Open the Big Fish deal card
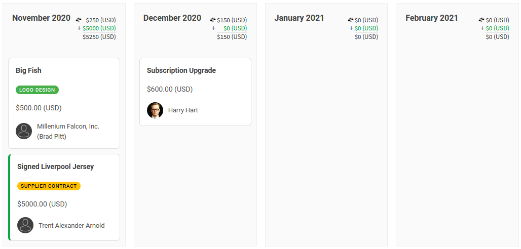Image resolution: width=521 pixels, height=249 pixels. (64, 103)
